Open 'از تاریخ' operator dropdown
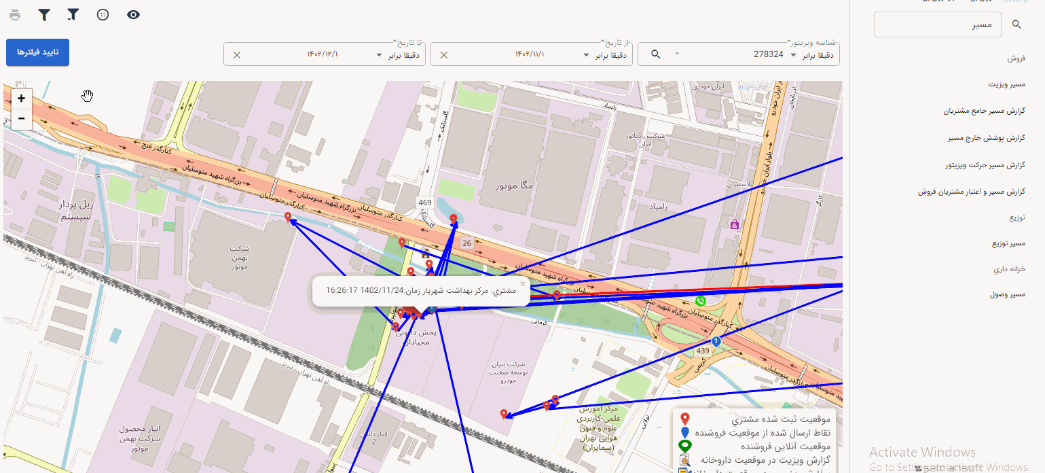 coord(608,54)
